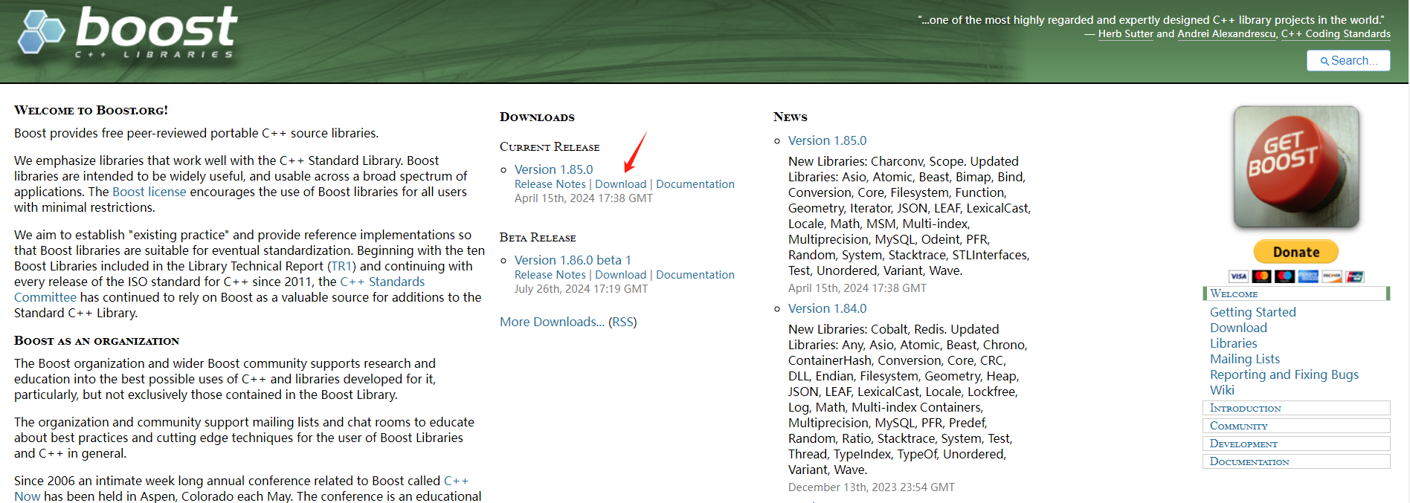The image size is (1410, 503).
Task: Open Download in the sidebar menu
Action: tap(1238, 328)
